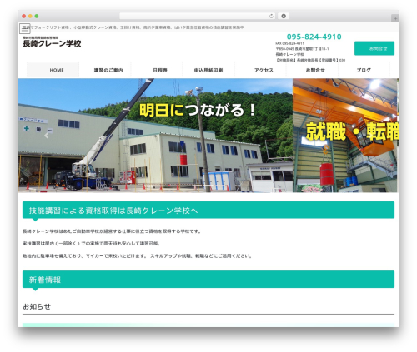Screen dimensions: 417x352
Task: Click the yellow minimize window button
Action: tap(30, 16)
